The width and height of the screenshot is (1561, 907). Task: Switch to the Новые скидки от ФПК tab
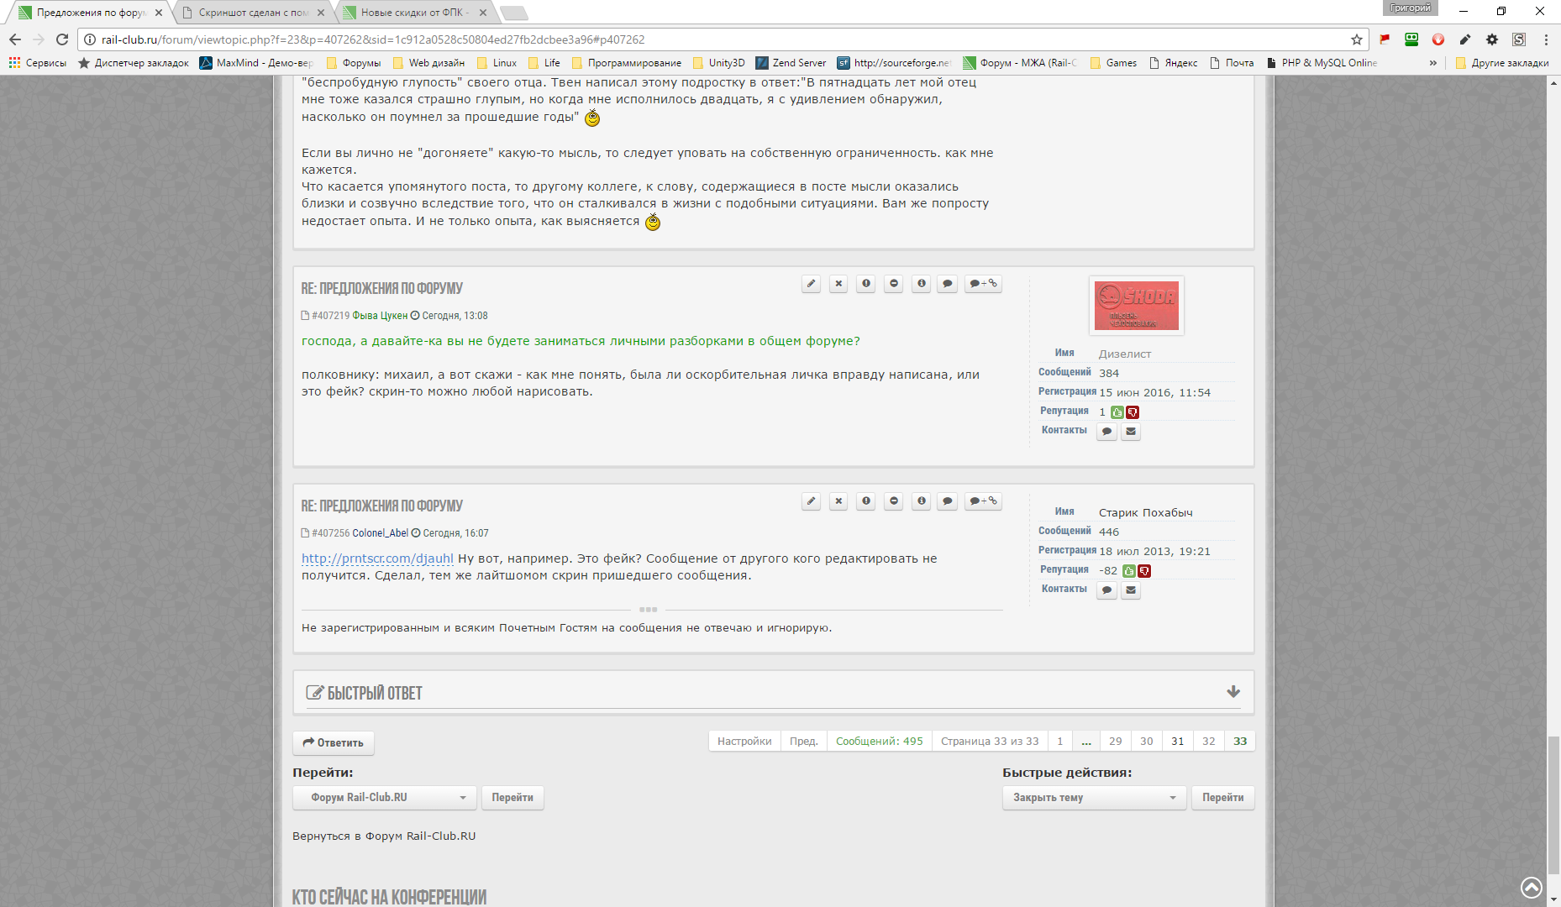[414, 13]
